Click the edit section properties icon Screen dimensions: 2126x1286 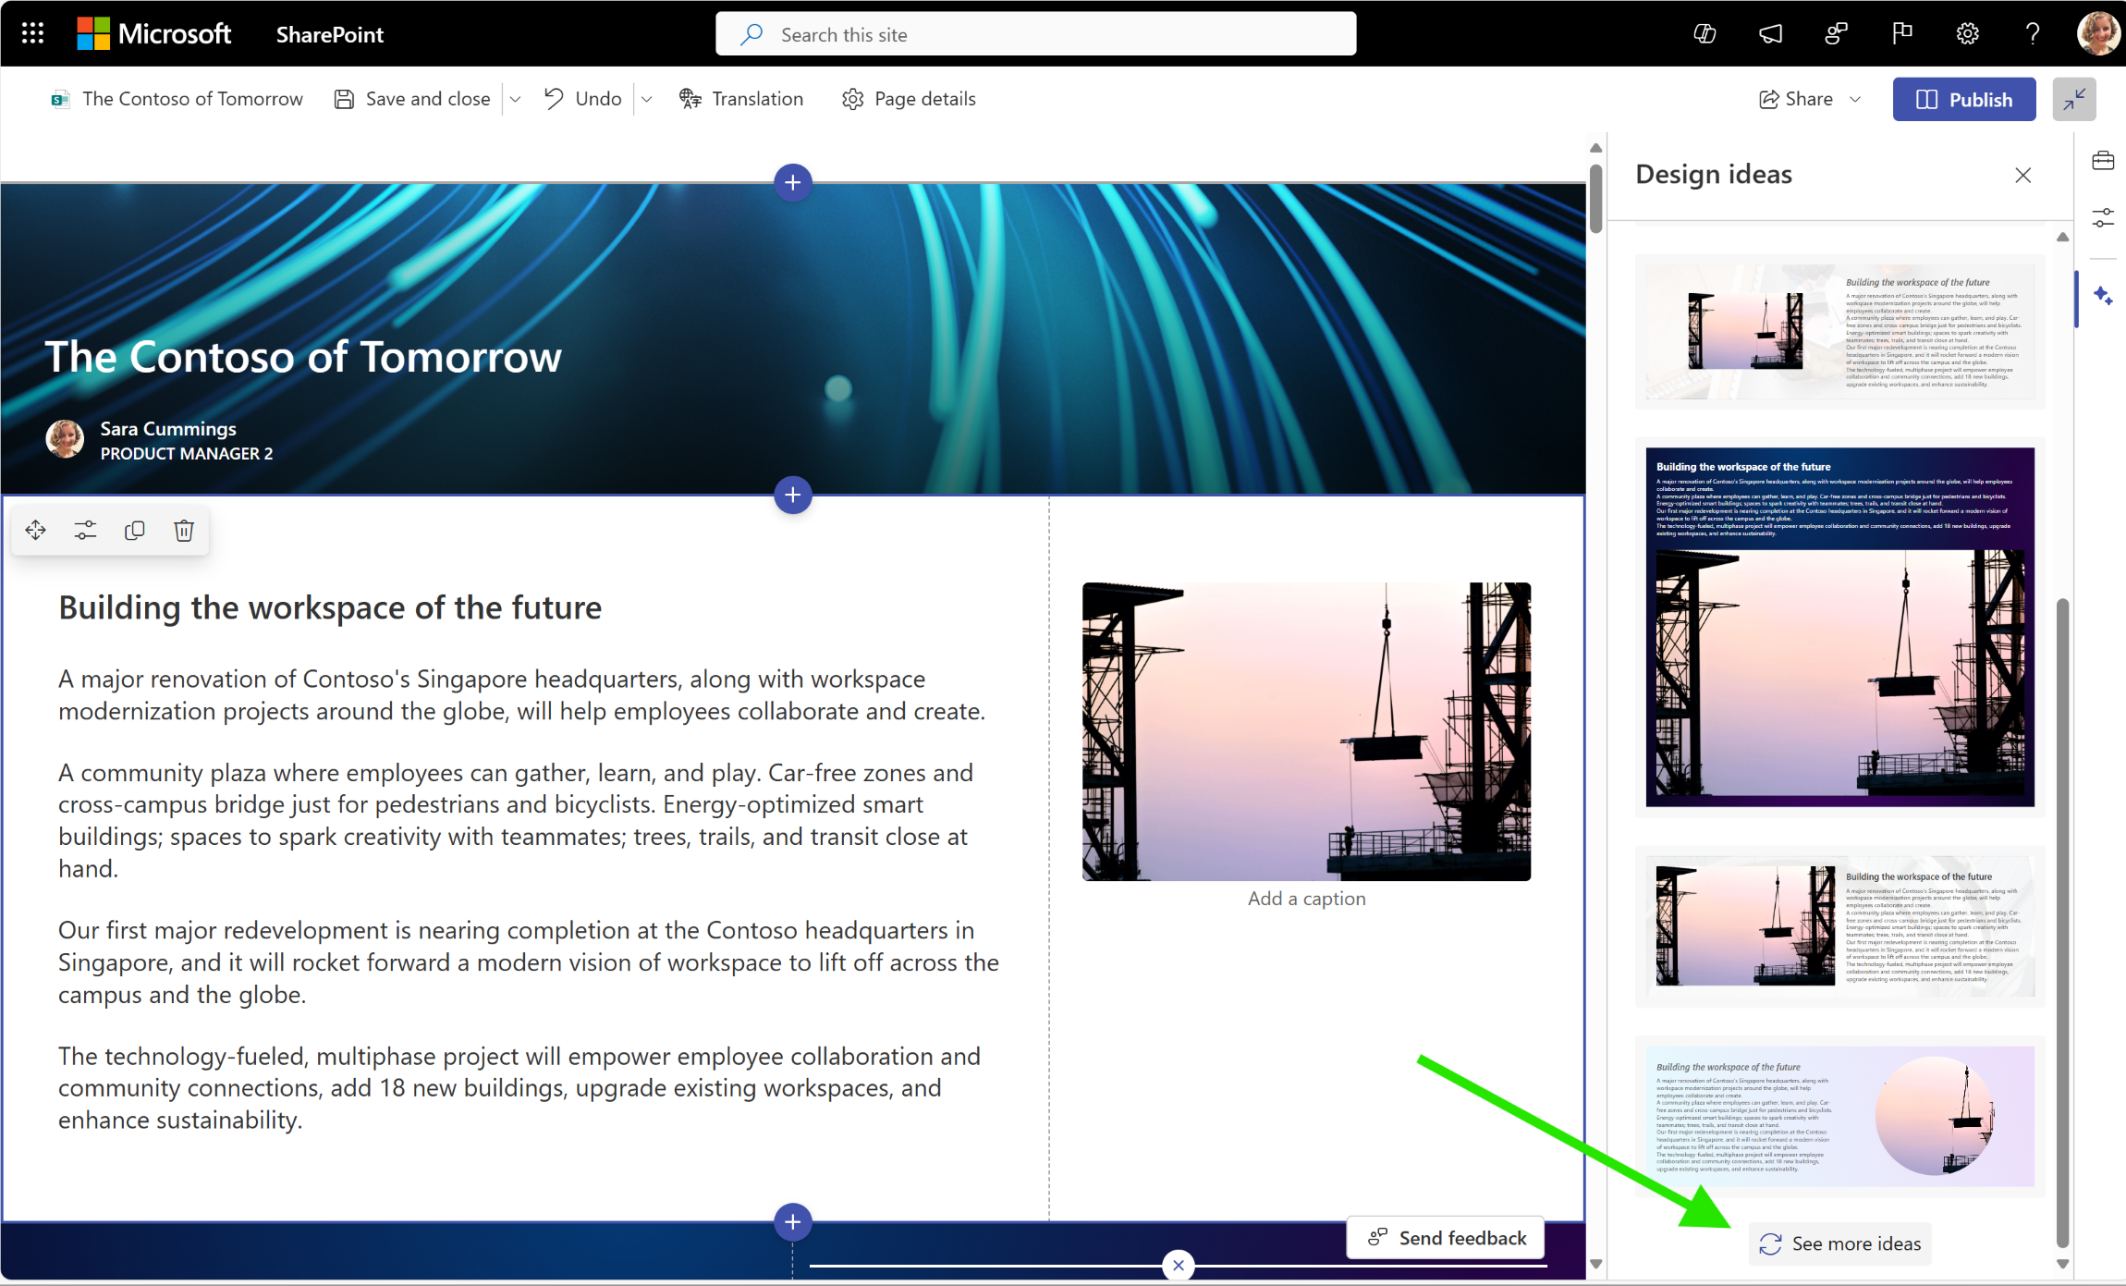point(83,530)
